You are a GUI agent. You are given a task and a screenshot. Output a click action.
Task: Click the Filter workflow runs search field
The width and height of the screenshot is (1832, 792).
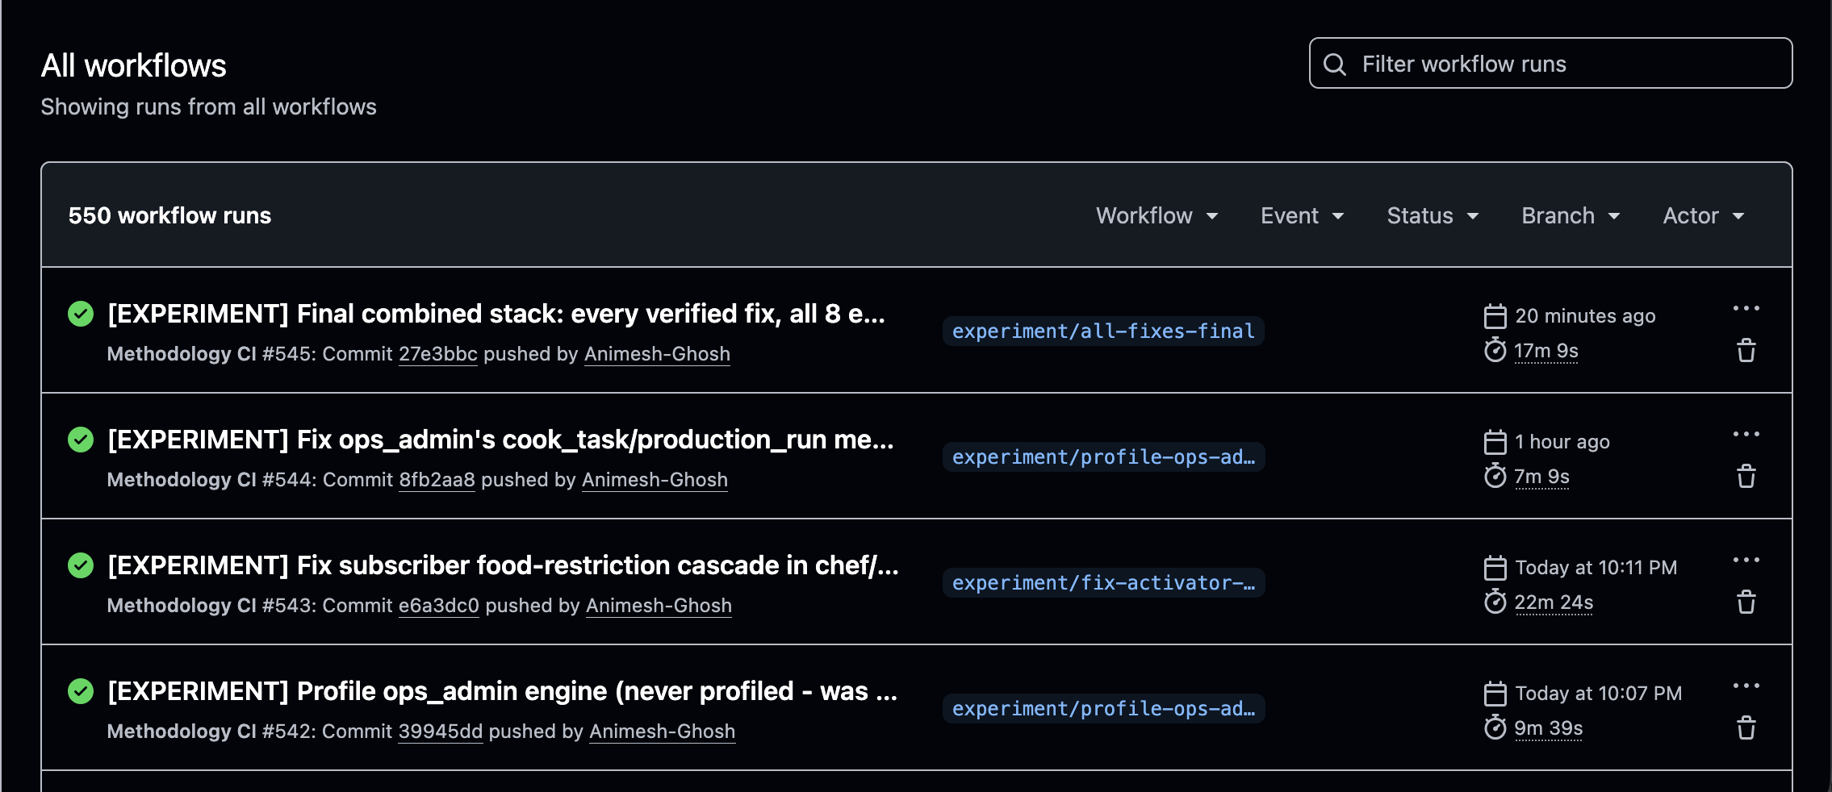click(1550, 63)
